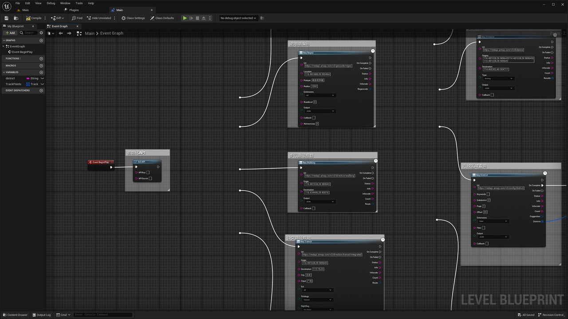Screen dimensions: 568x319
Task: Open the Diff dropdown
Action: [58, 18]
